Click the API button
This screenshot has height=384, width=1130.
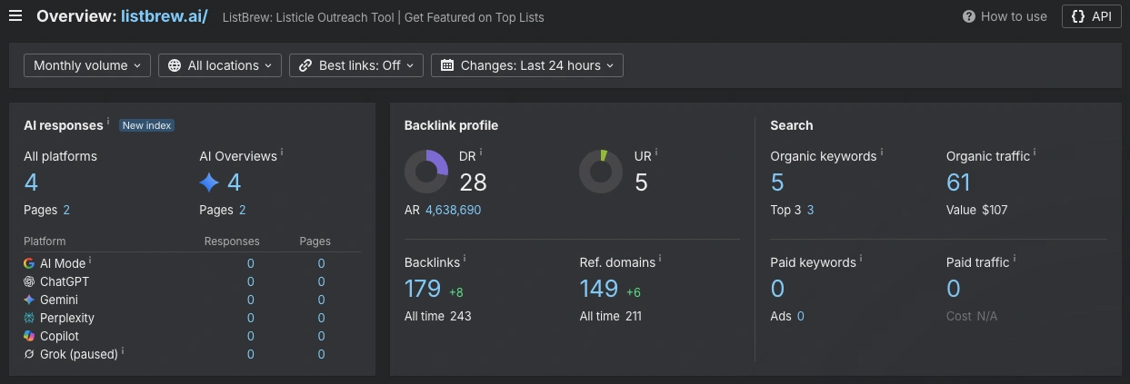coord(1091,16)
